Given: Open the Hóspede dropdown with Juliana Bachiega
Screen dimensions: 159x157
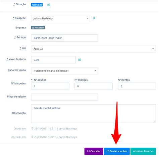Looking at the screenshot, I should (60, 18).
